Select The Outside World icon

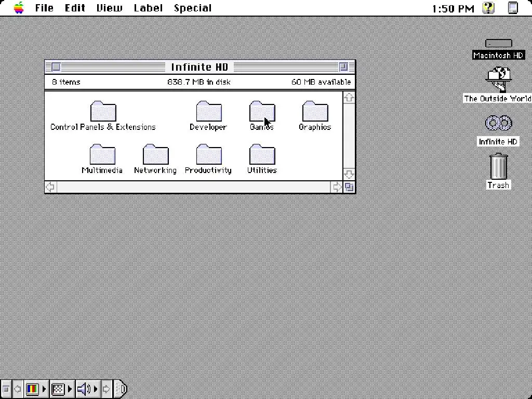tap(498, 79)
